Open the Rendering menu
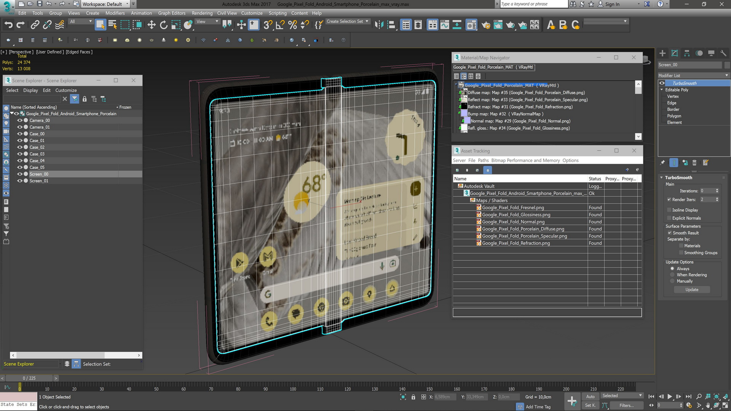 tap(202, 13)
